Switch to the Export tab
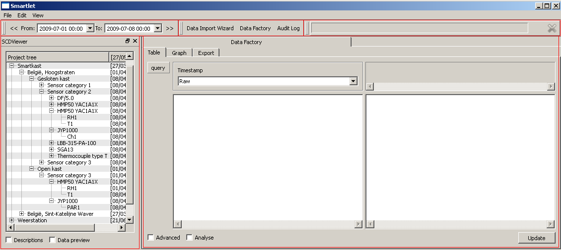The height and width of the screenshot is (250, 561). [x=206, y=53]
